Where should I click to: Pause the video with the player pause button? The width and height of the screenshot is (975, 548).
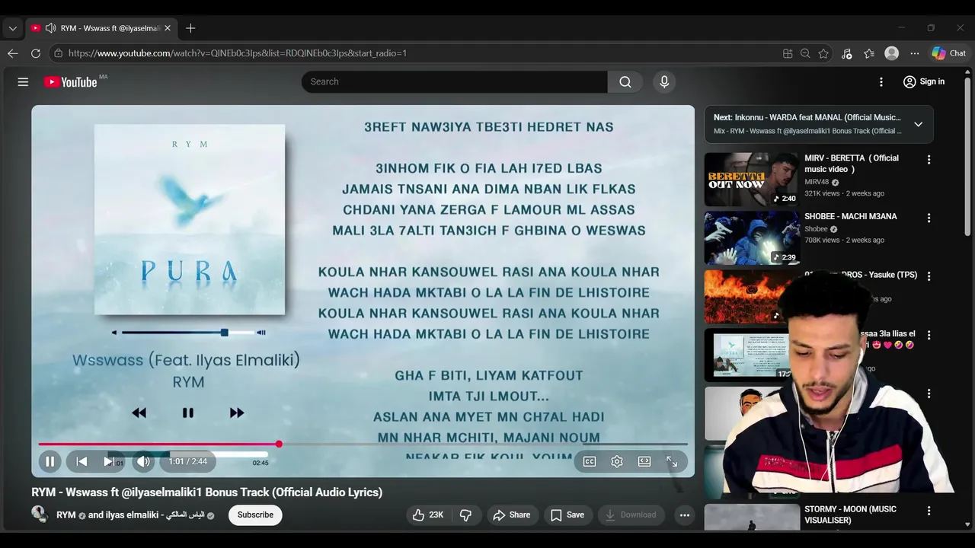tap(50, 461)
